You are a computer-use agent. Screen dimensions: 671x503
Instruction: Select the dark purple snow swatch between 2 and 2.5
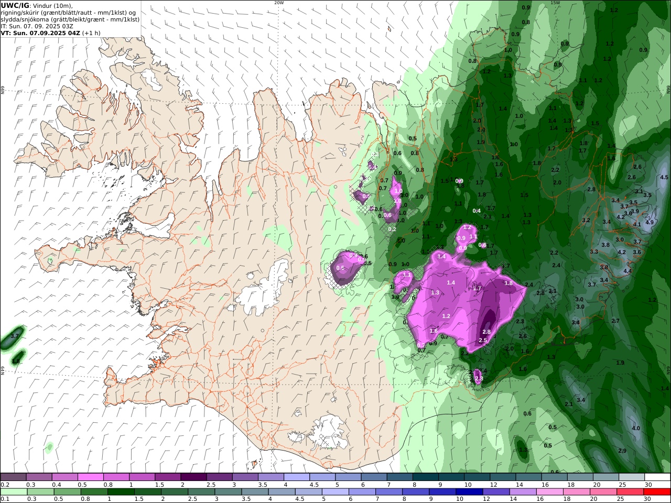193,477
